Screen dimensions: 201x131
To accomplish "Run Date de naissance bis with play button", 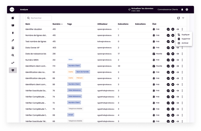I will 173,54.
